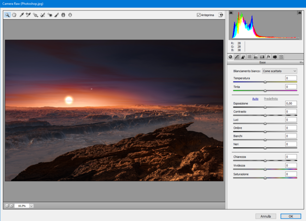Toggle shadow clipping warning in histogram
Viewport: 306px width, 221px height.
pos(231,13)
